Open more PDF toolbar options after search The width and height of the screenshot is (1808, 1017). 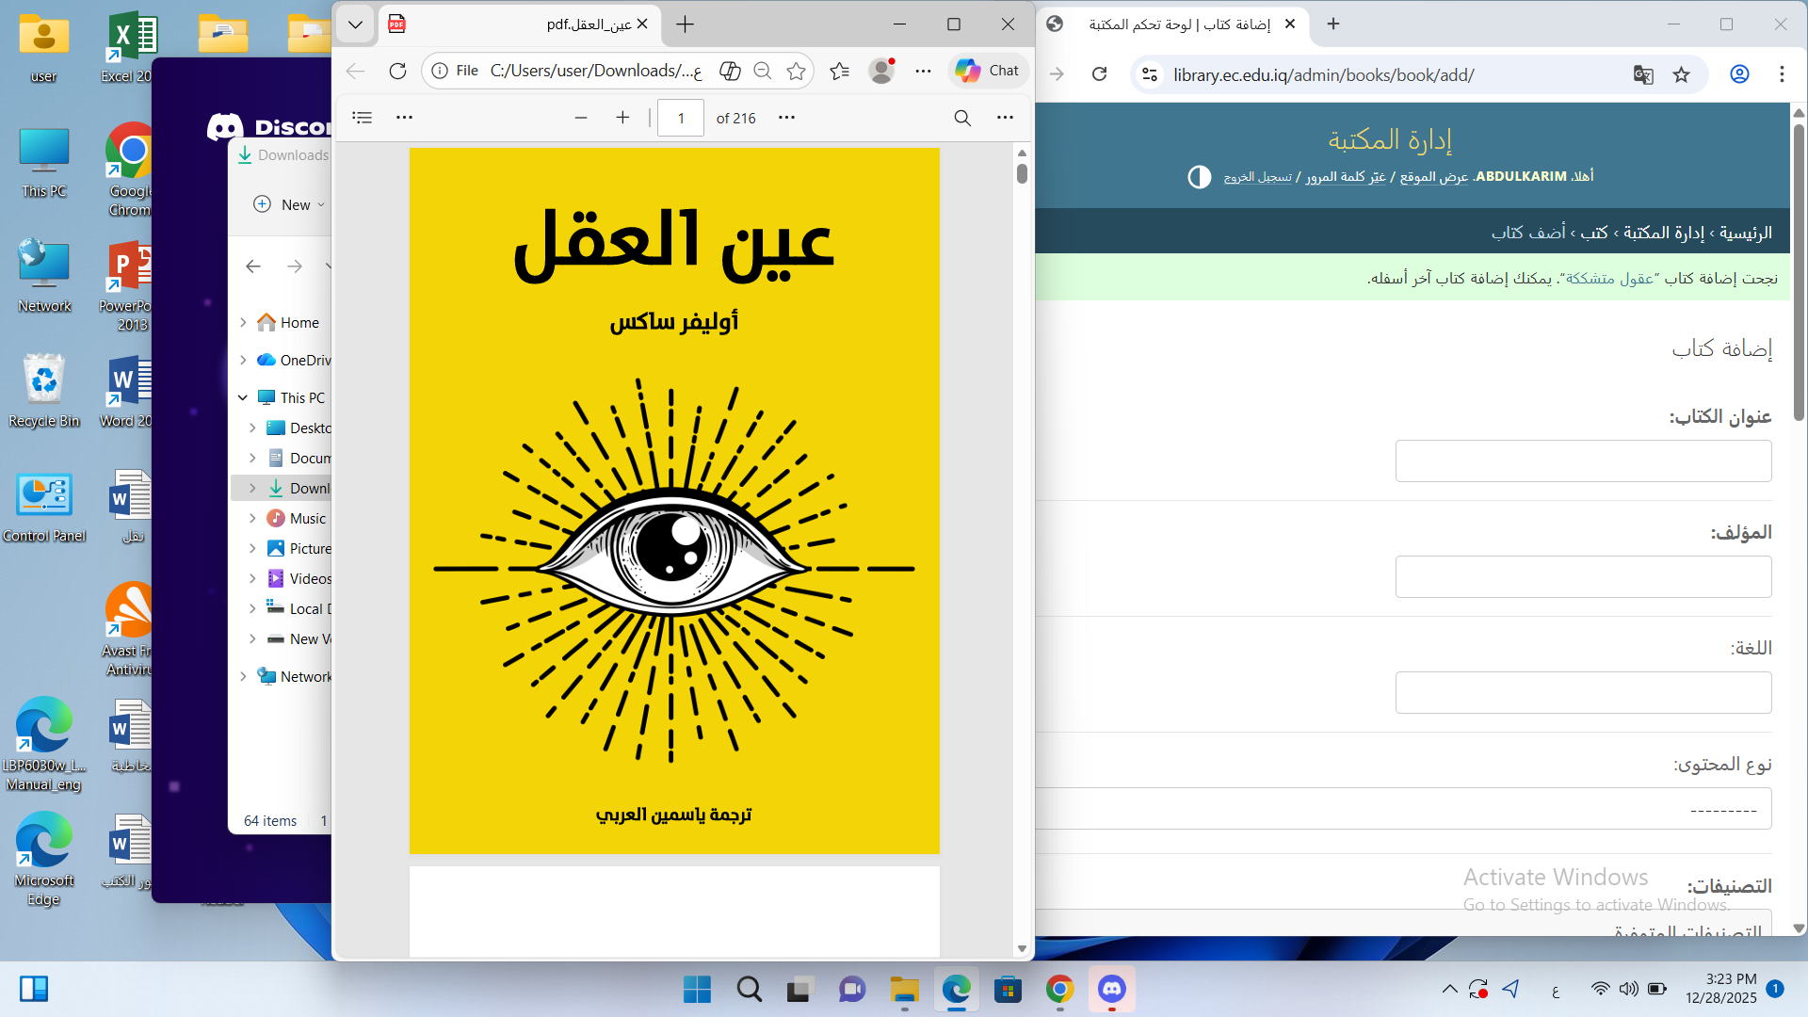[x=1005, y=118]
